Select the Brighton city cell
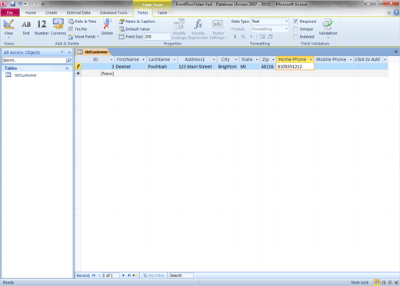 coord(228,67)
